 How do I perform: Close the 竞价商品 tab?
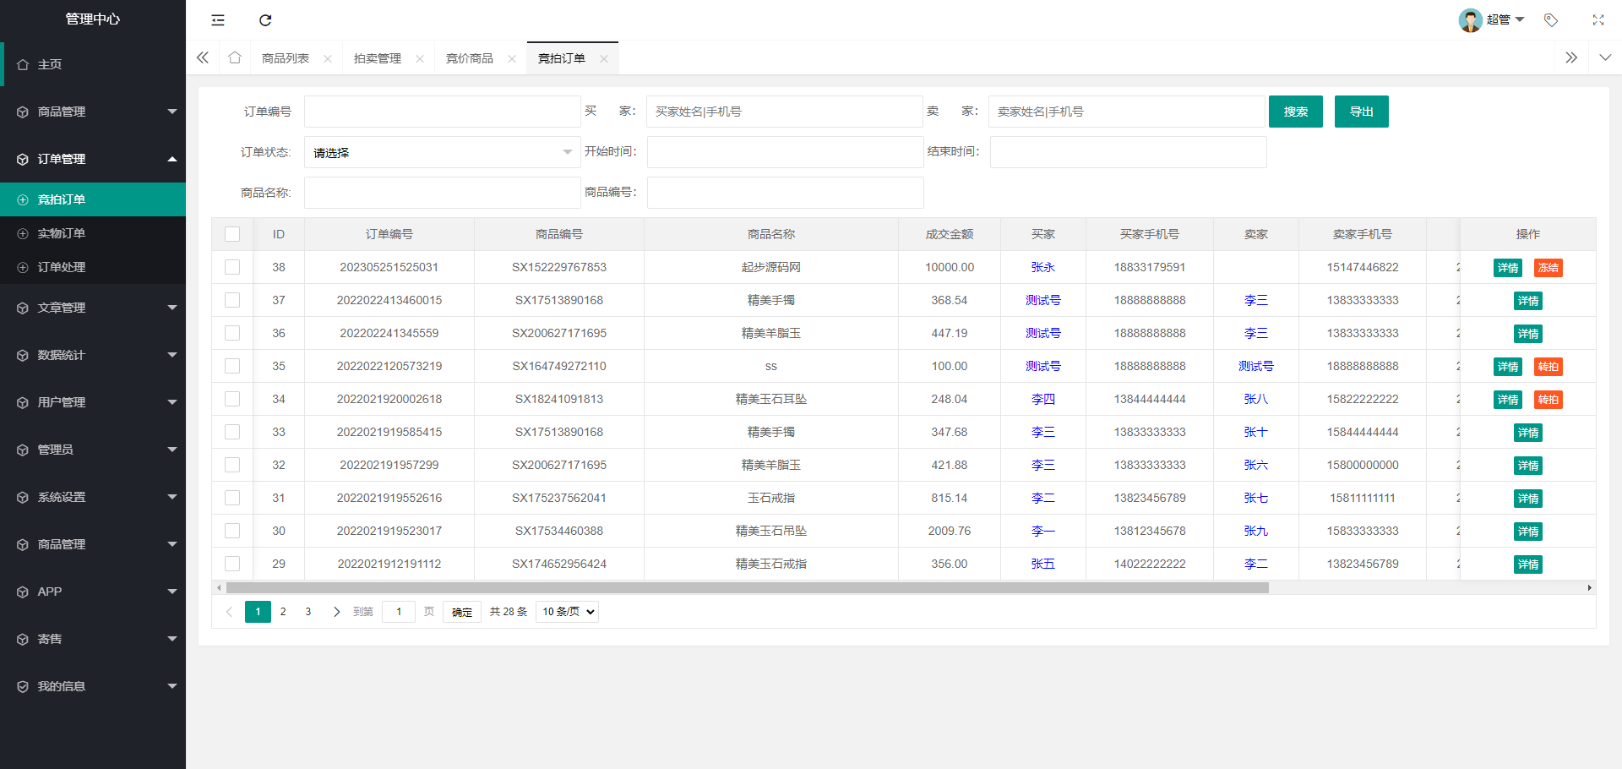click(x=512, y=59)
